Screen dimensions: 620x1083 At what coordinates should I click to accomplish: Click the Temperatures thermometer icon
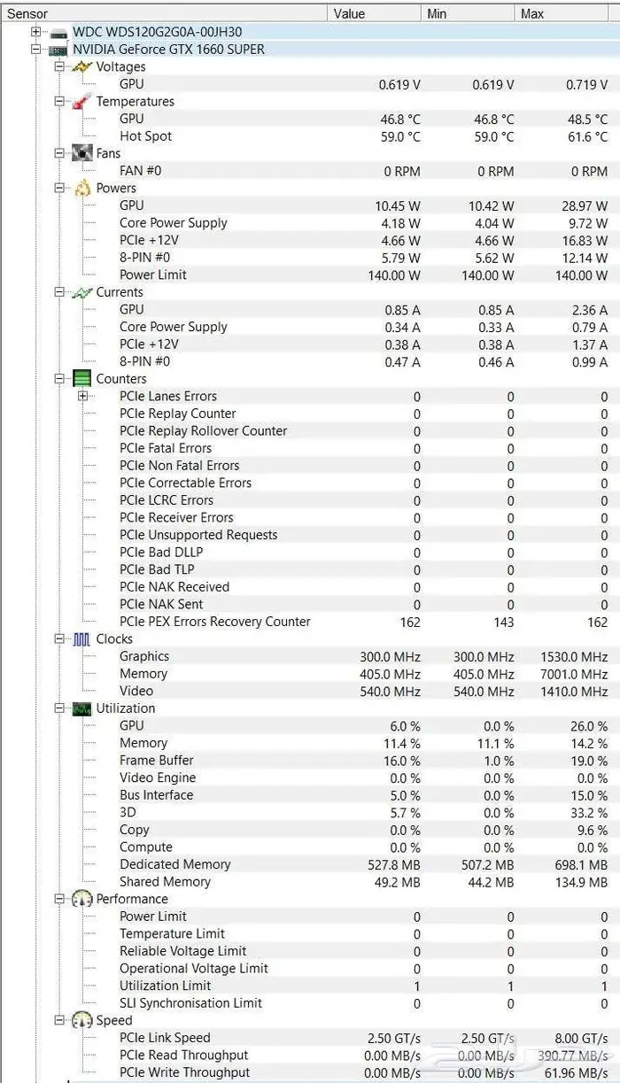82,102
